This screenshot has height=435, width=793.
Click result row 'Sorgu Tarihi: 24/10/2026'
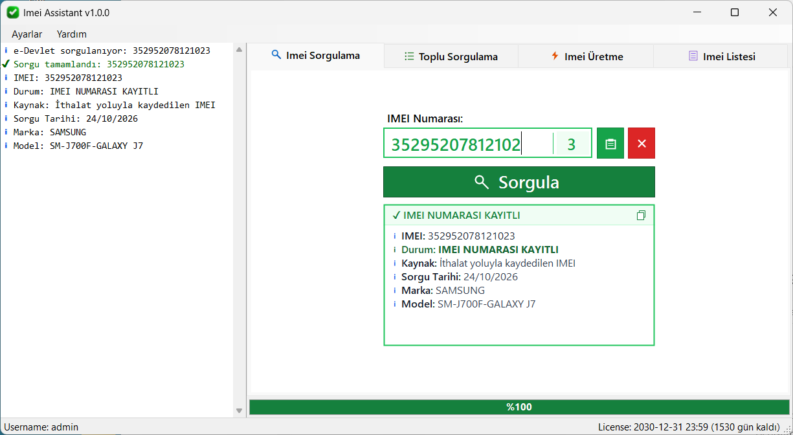[460, 277]
